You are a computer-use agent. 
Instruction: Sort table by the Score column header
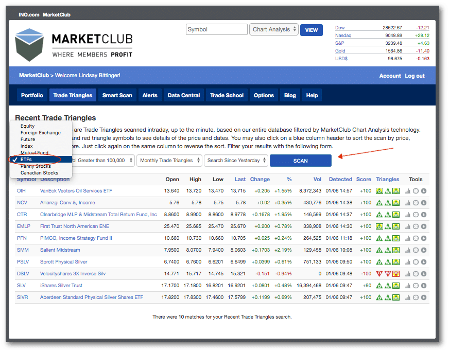click(x=364, y=180)
